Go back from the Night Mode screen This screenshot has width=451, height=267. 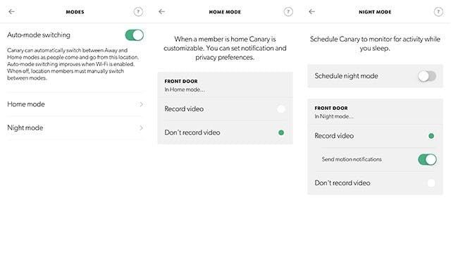coord(311,11)
